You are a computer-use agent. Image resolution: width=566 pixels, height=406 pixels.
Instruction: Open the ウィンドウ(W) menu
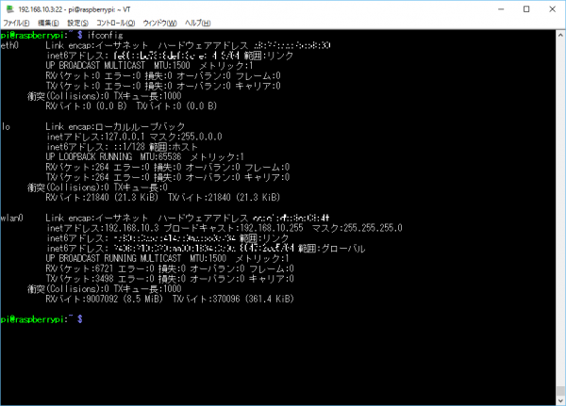tap(159, 23)
